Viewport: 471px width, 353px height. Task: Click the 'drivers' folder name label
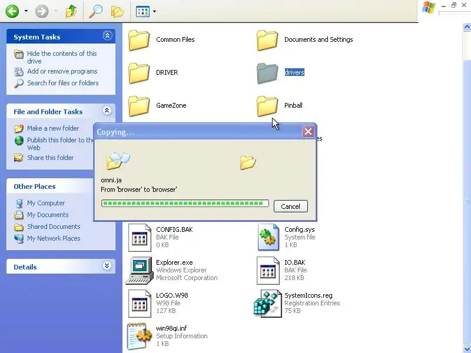pos(294,72)
